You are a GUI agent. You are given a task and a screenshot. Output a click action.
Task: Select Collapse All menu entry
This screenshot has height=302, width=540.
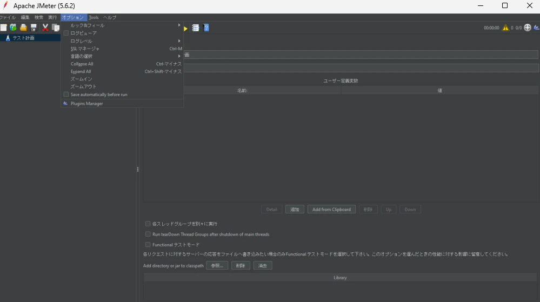coord(122,64)
